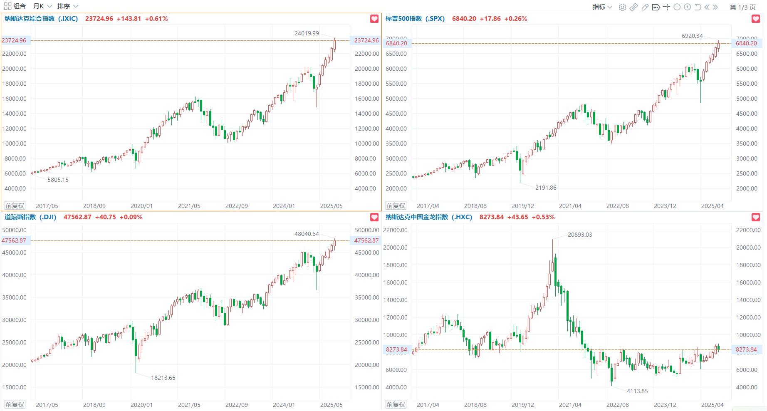This screenshot has height=411, width=767.
Task: Toggle favorite heart on the .SPX chart
Action: tap(756, 19)
